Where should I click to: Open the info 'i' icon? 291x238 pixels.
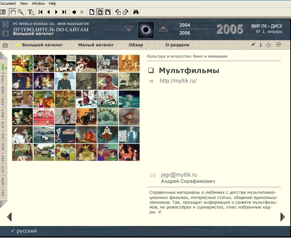pyautogui.click(x=260, y=45)
